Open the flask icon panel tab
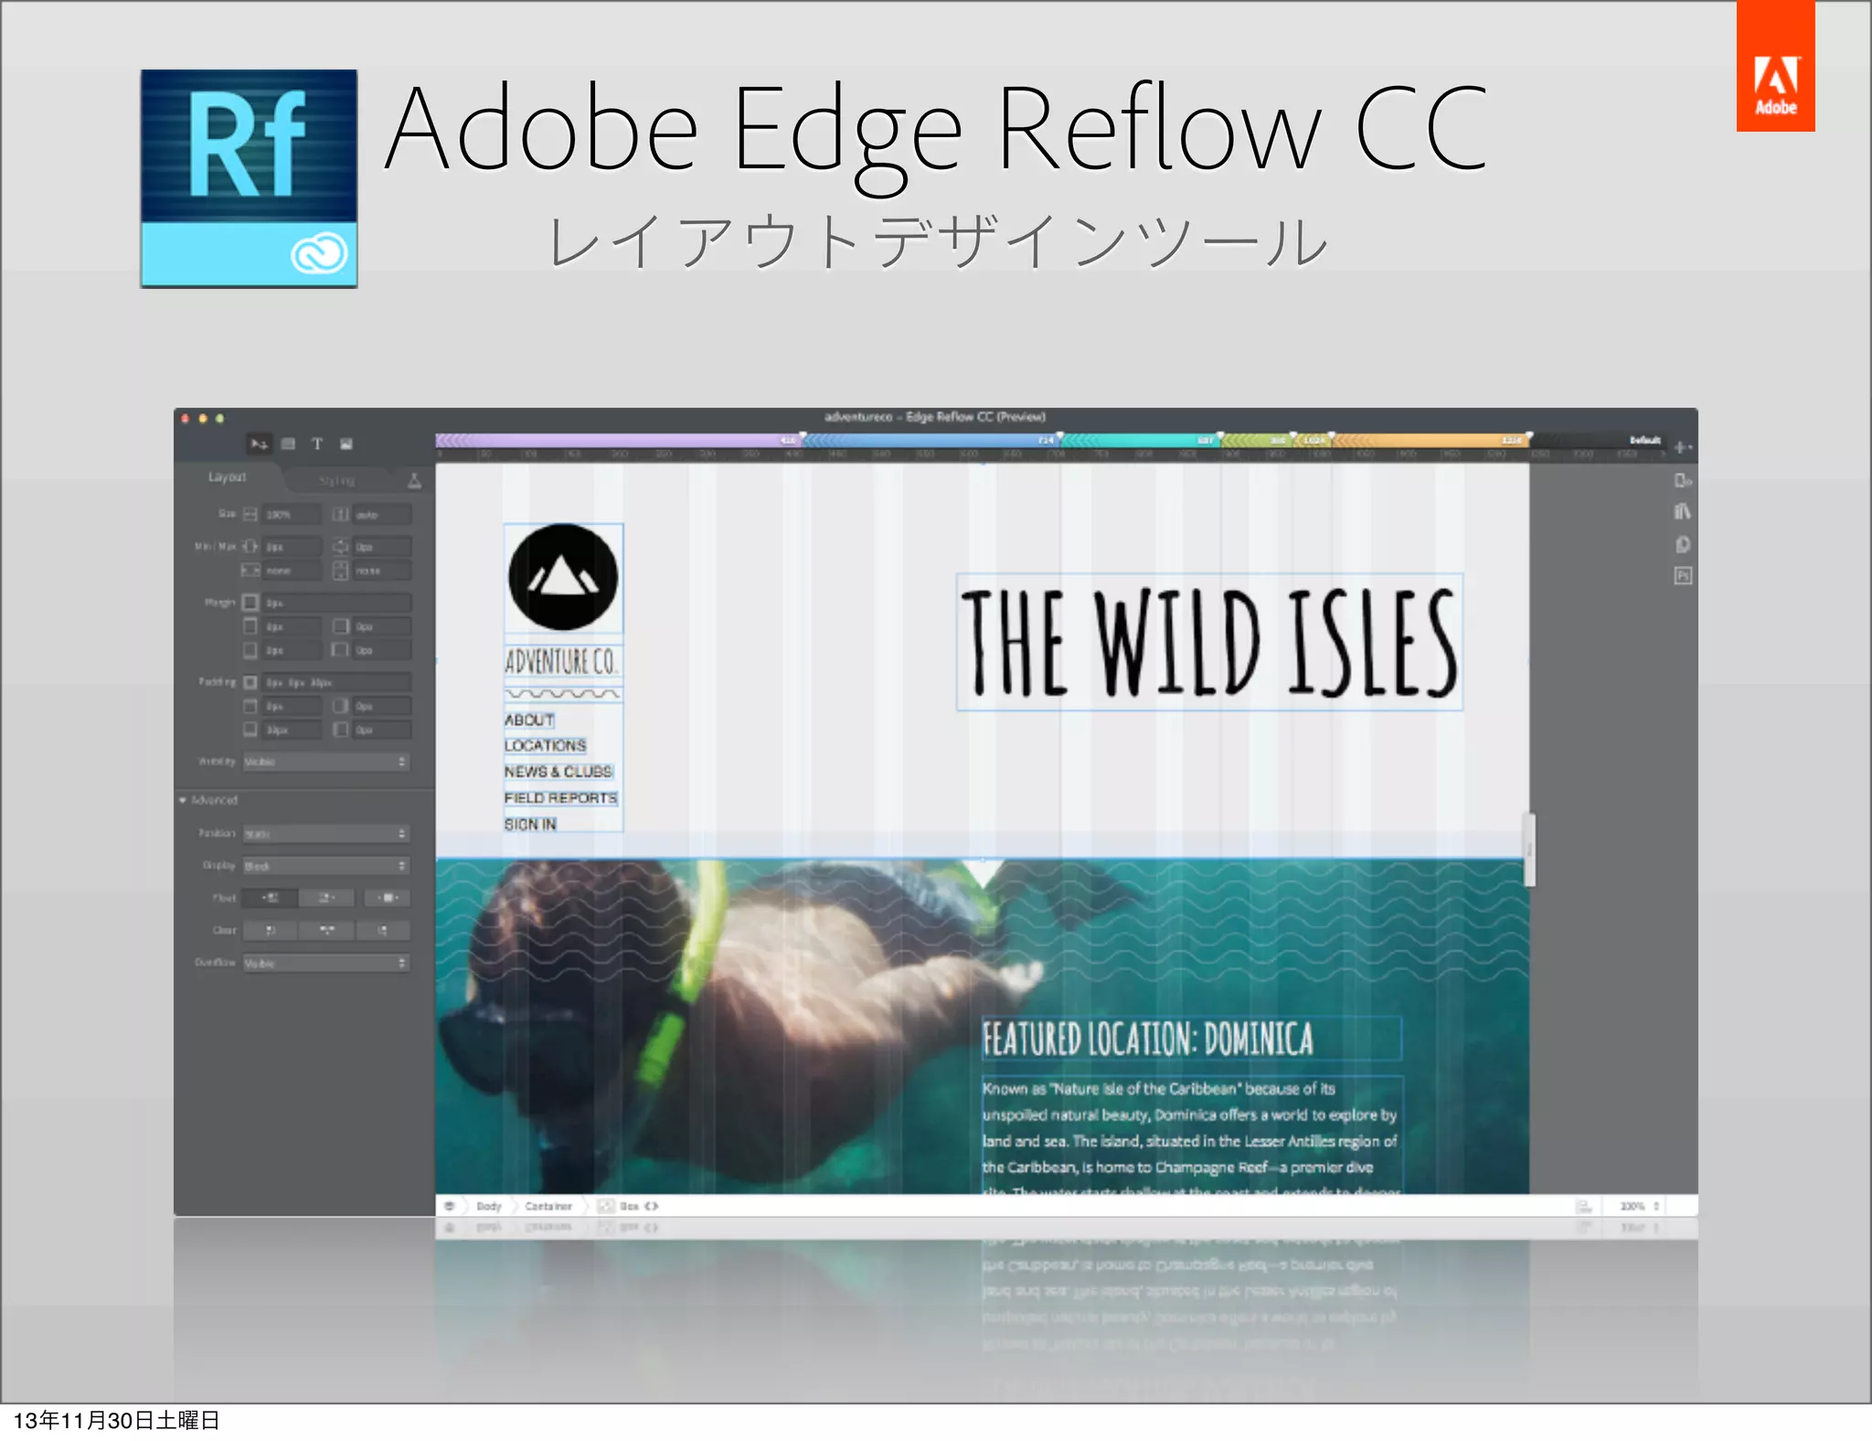Screen dimensions: 1872x1441 point(414,480)
